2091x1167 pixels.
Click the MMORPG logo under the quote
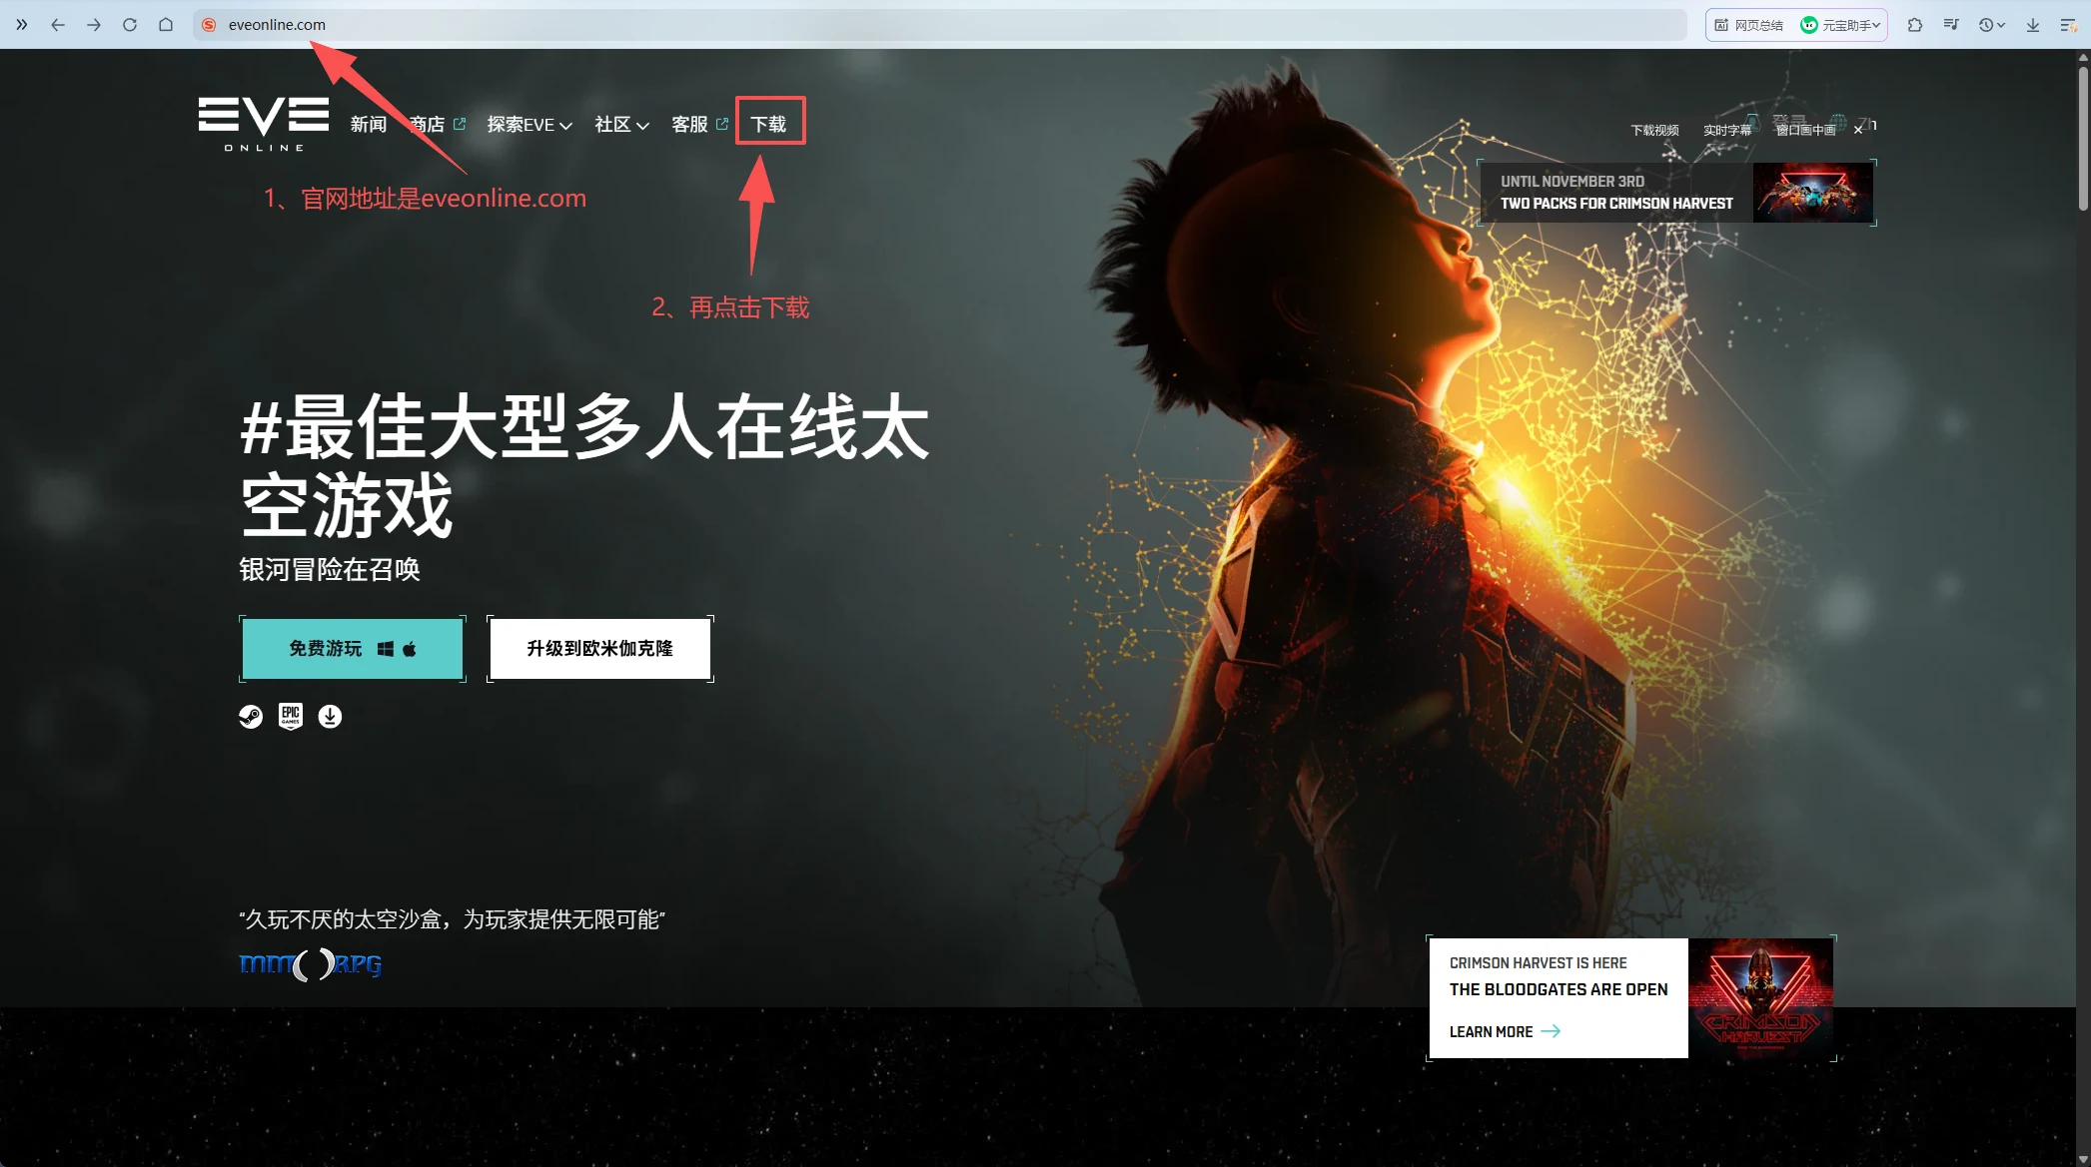click(x=311, y=964)
